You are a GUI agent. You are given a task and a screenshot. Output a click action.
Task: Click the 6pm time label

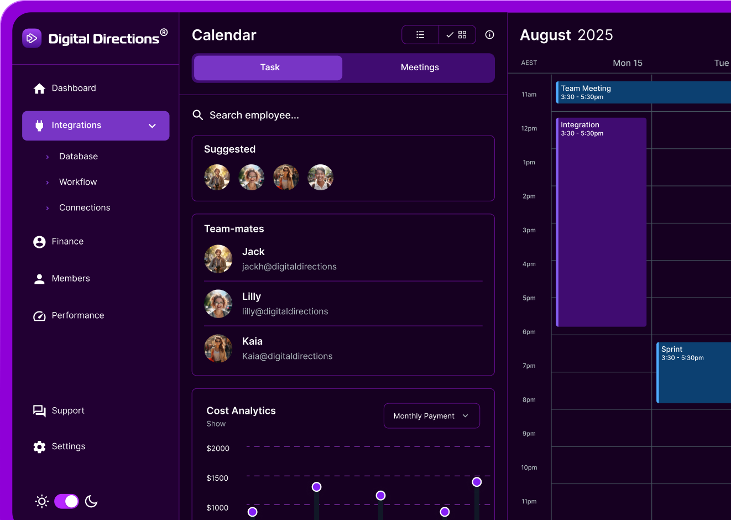pyautogui.click(x=529, y=332)
